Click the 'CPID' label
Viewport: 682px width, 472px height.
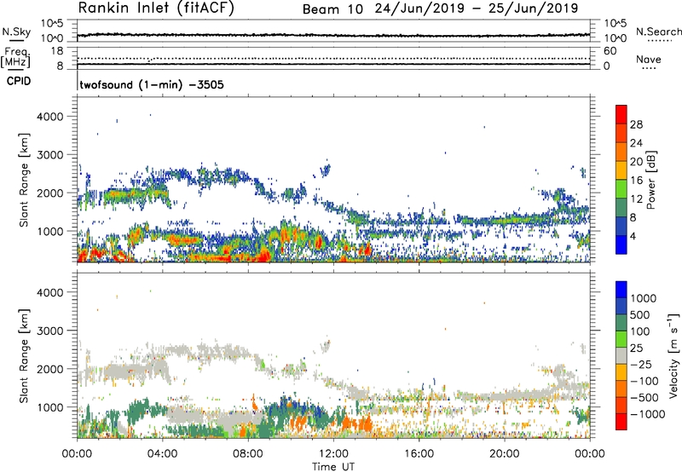(x=19, y=81)
